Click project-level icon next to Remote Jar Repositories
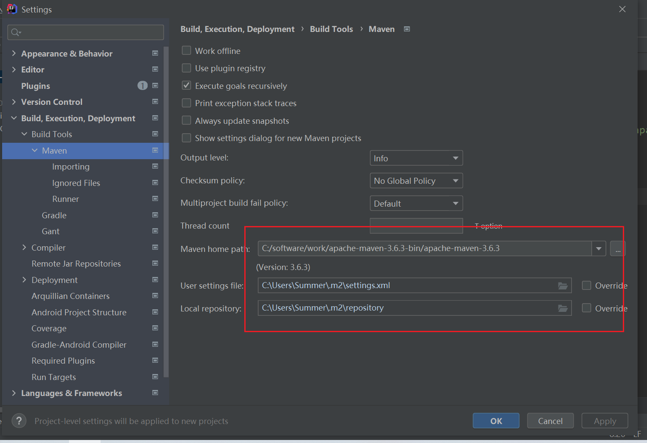 click(155, 263)
